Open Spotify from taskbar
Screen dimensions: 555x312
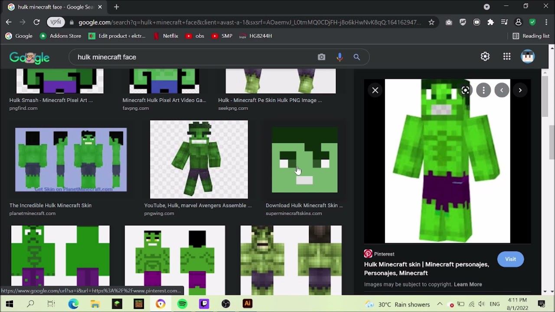coord(182,304)
